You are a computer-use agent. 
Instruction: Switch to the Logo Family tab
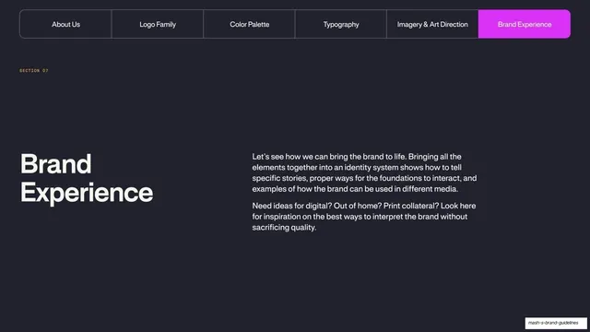point(158,24)
